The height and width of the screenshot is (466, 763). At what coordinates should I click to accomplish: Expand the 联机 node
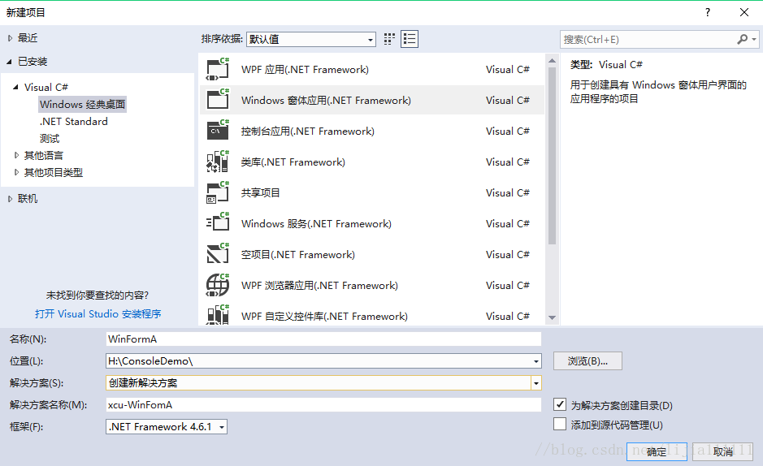[x=10, y=199]
